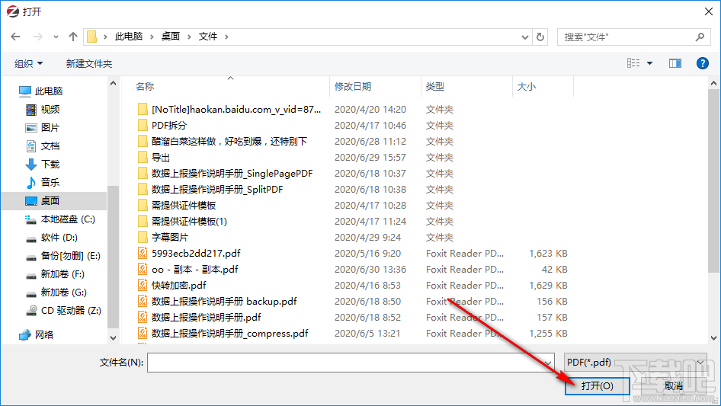Select 需提供证件模板(1) folder
The image size is (721, 406).
(x=189, y=222)
